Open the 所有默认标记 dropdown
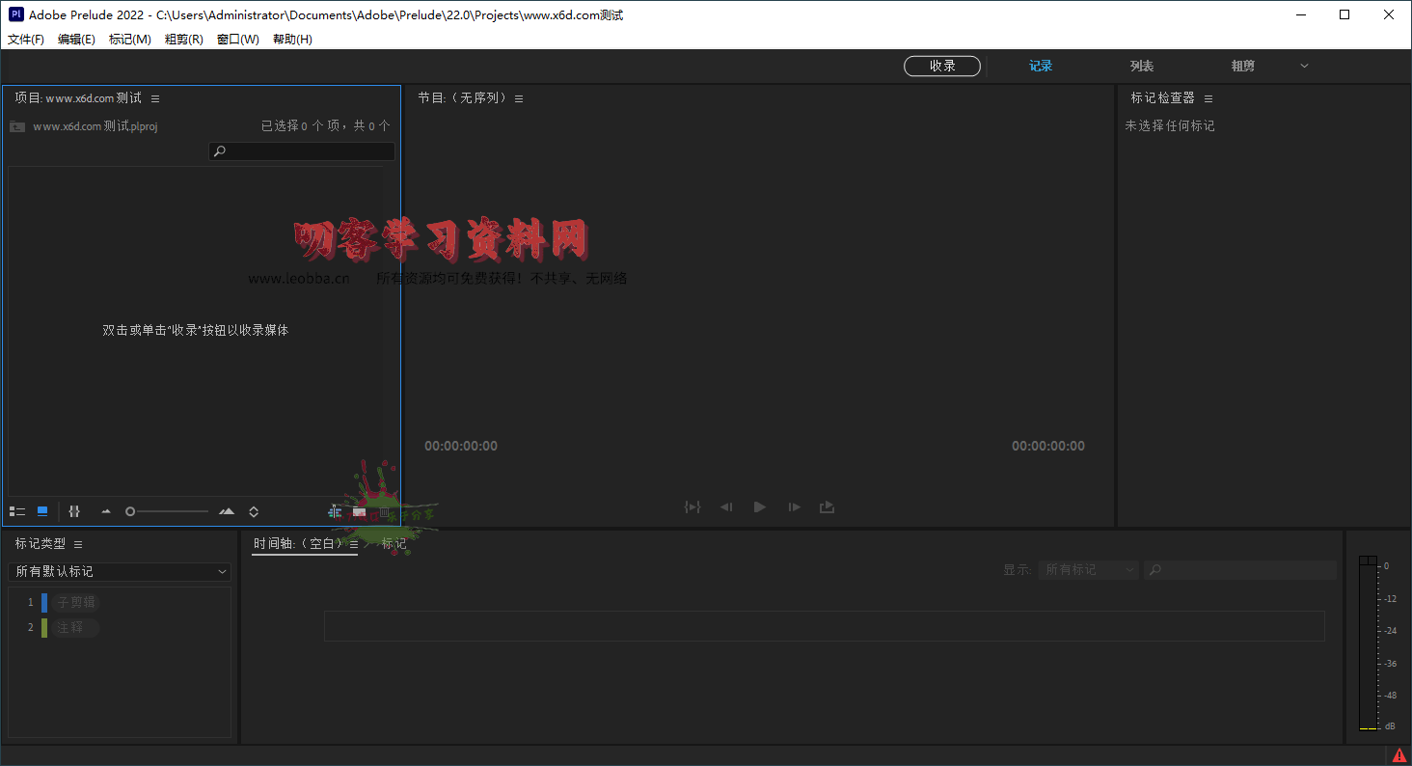Viewport: 1412px width, 766px height. coord(120,571)
